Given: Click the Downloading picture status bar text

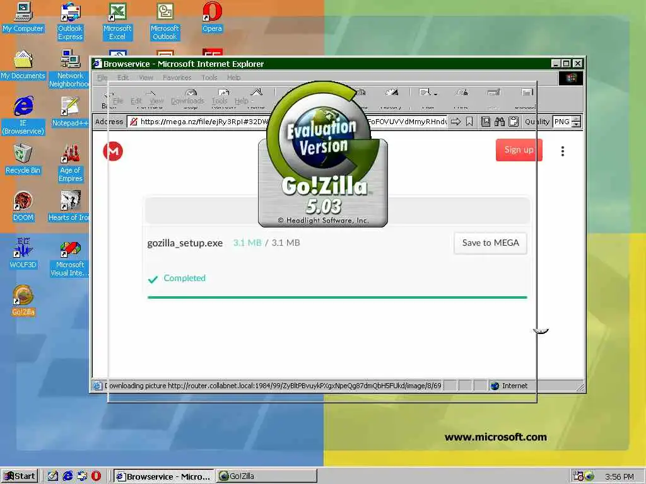Looking at the screenshot, I should click(x=273, y=386).
